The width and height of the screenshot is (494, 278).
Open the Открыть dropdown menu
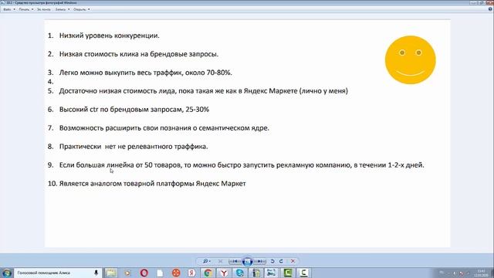point(82,9)
